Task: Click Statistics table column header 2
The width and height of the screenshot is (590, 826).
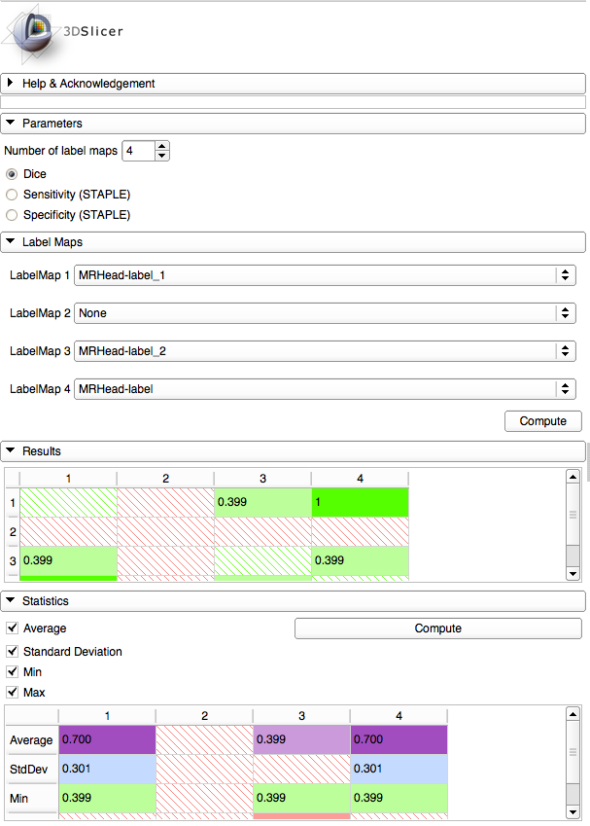Action: tap(204, 716)
